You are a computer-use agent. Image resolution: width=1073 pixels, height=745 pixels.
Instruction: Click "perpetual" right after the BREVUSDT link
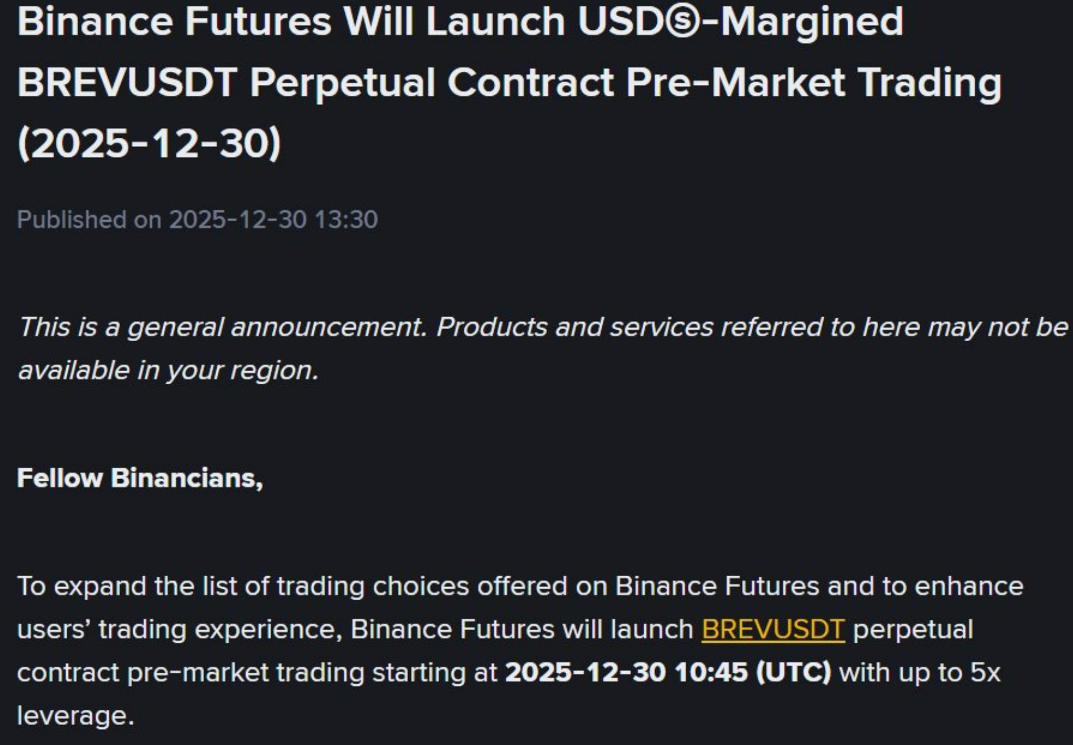coord(913,630)
